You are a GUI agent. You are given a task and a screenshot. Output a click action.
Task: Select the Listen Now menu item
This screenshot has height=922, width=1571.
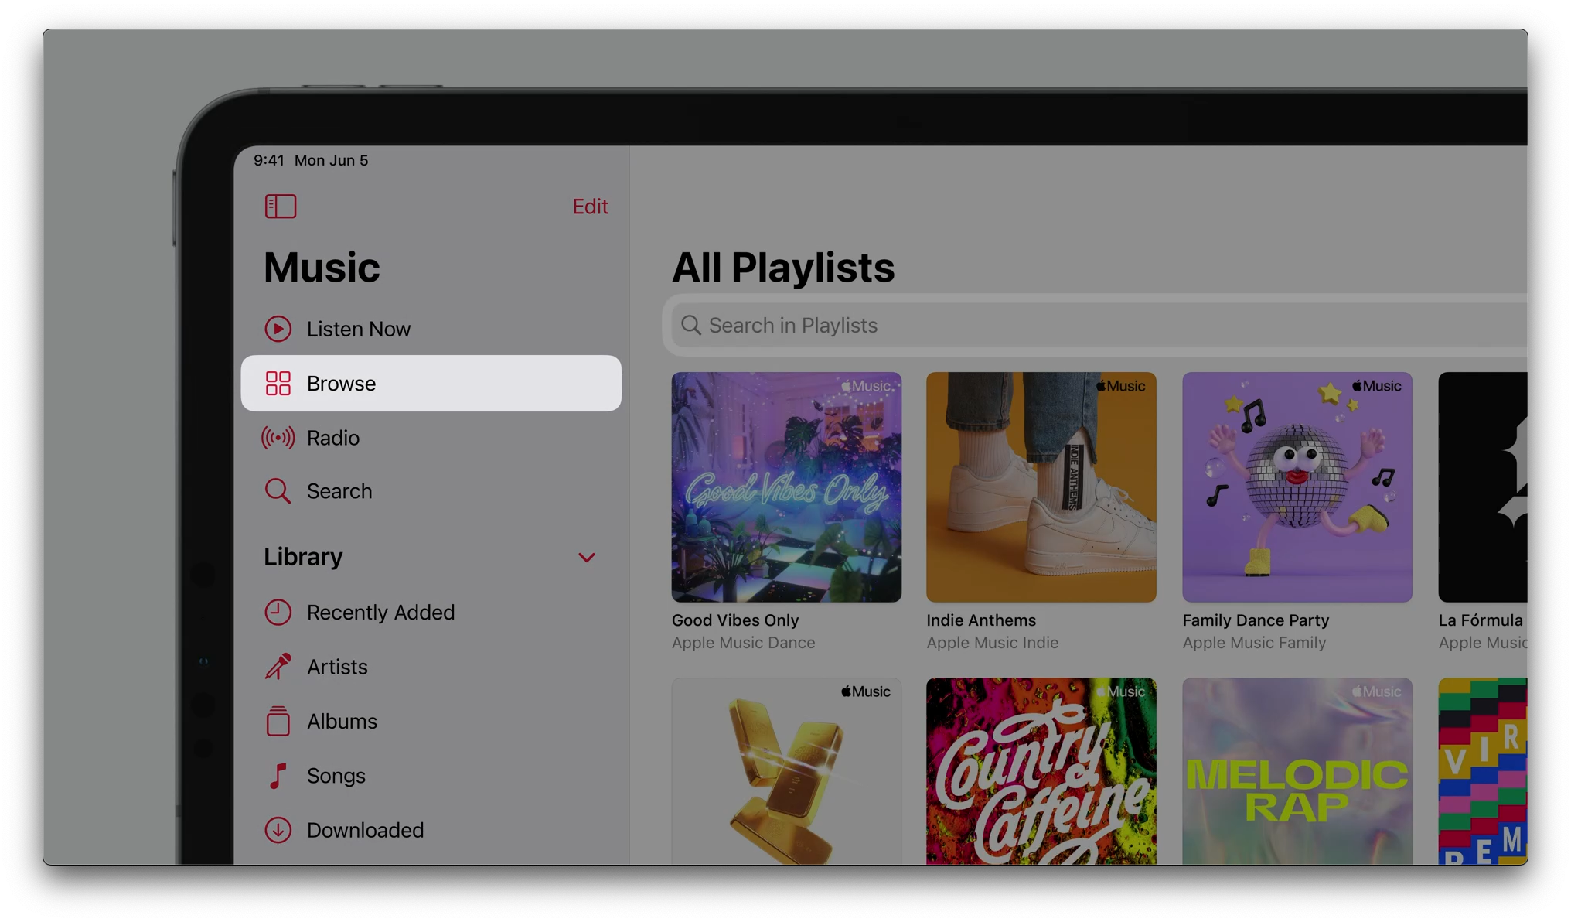[x=359, y=330]
